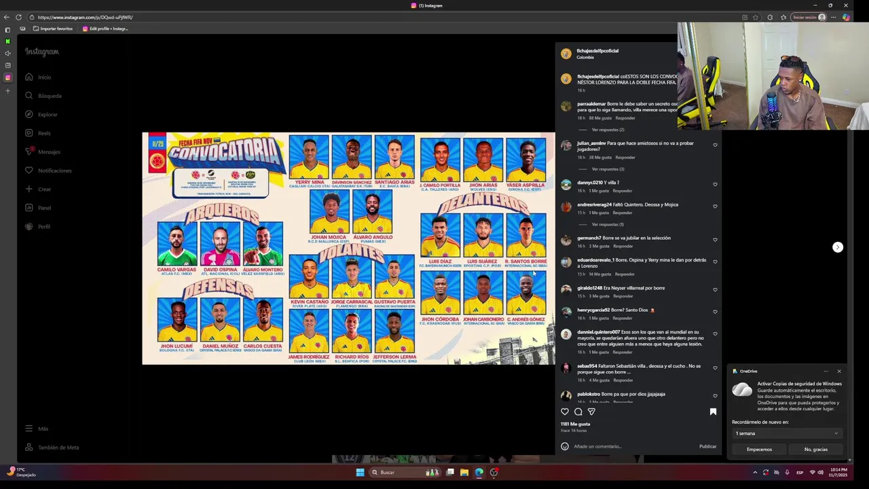Click the emoji icon in comment box

(x=565, y=446)
